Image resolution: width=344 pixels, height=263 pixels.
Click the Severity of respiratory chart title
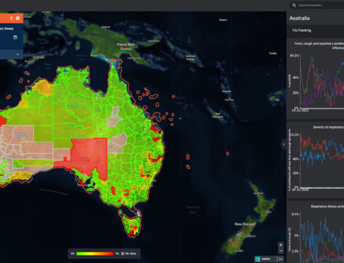click(328, 127)
